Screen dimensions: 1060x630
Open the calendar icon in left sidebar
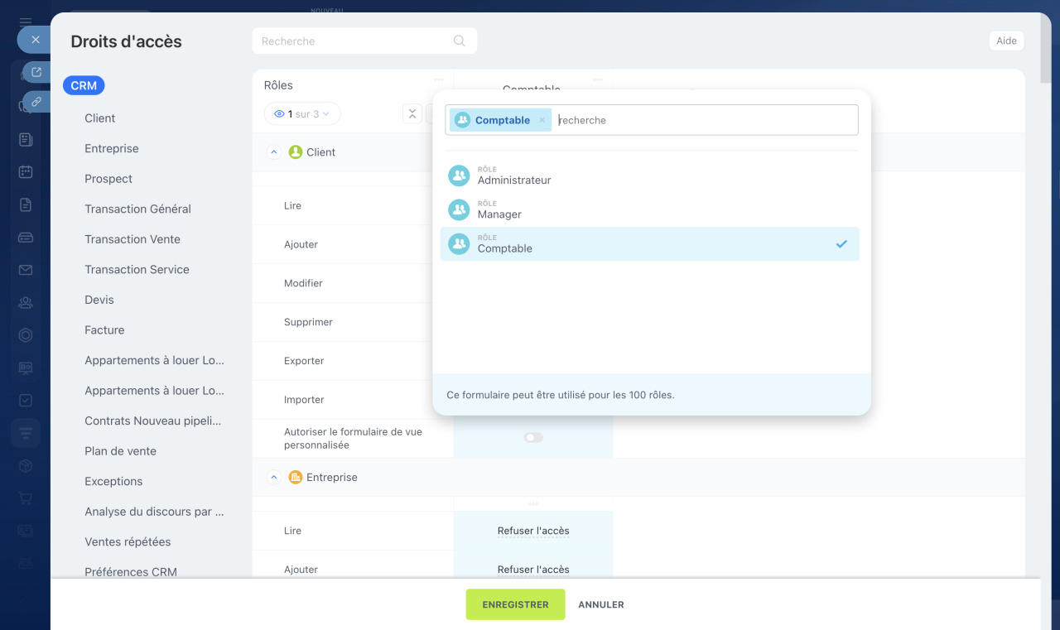click(26, 172)
